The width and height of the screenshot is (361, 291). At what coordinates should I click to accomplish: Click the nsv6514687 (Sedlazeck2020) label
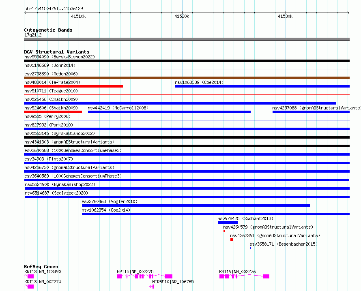[56, 193]
